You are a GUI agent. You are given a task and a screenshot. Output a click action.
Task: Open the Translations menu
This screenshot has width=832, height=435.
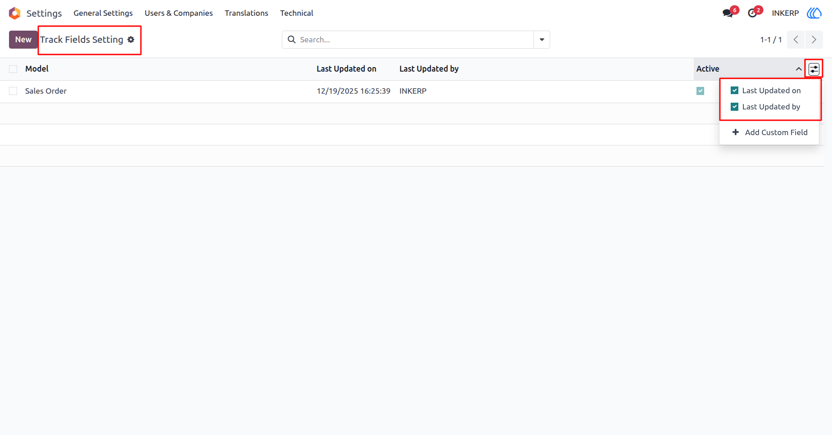[246, 13]
